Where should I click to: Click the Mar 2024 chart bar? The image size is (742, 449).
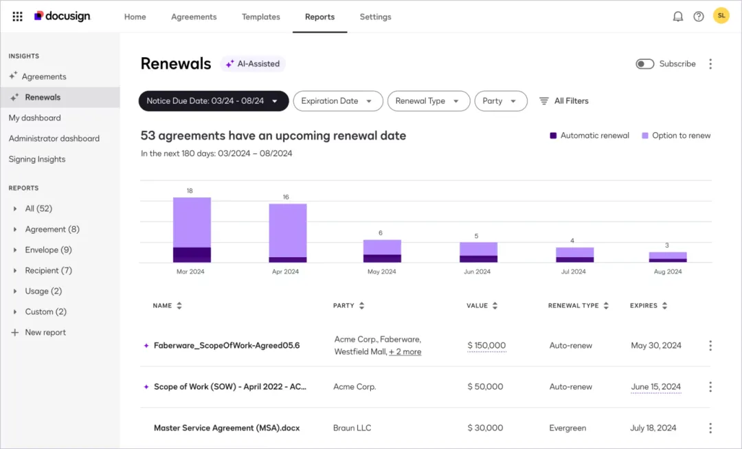coord(192,230)
